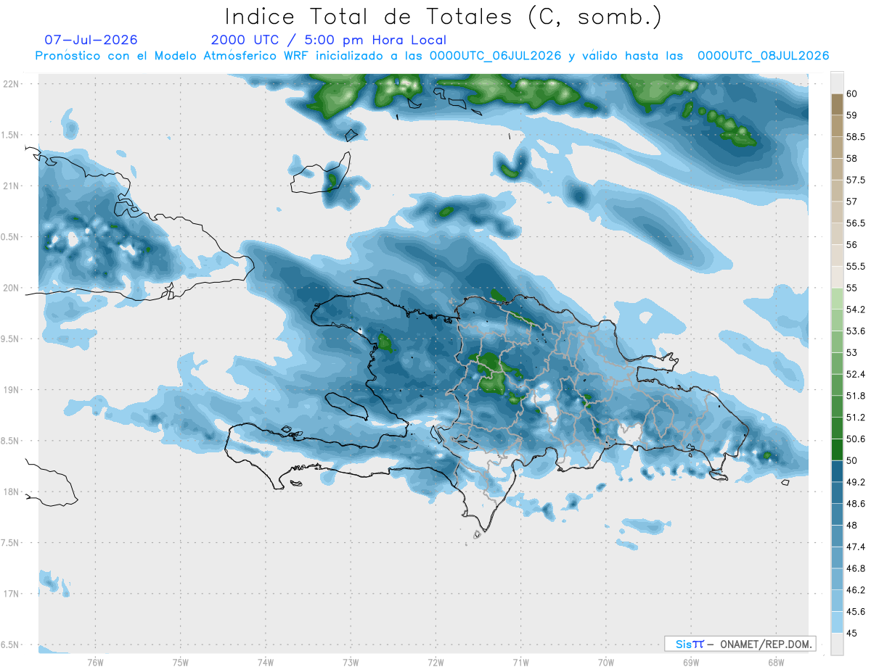Click the colorbar value 54.2

855,310
